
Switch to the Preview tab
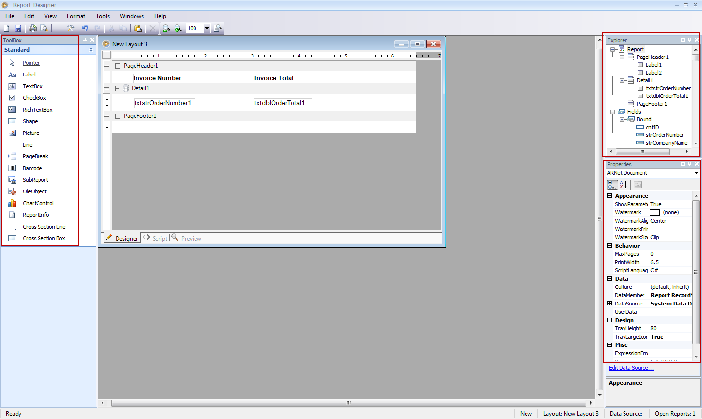point(187,238)
